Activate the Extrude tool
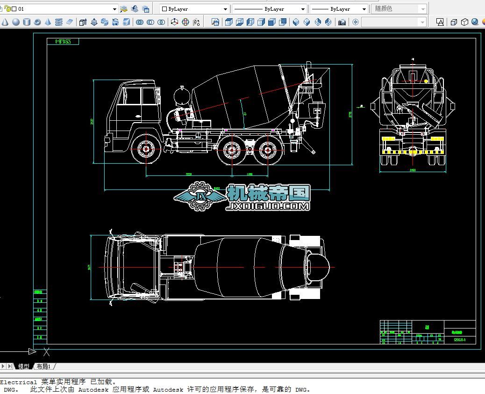485x394 pixels. (83, 22)
